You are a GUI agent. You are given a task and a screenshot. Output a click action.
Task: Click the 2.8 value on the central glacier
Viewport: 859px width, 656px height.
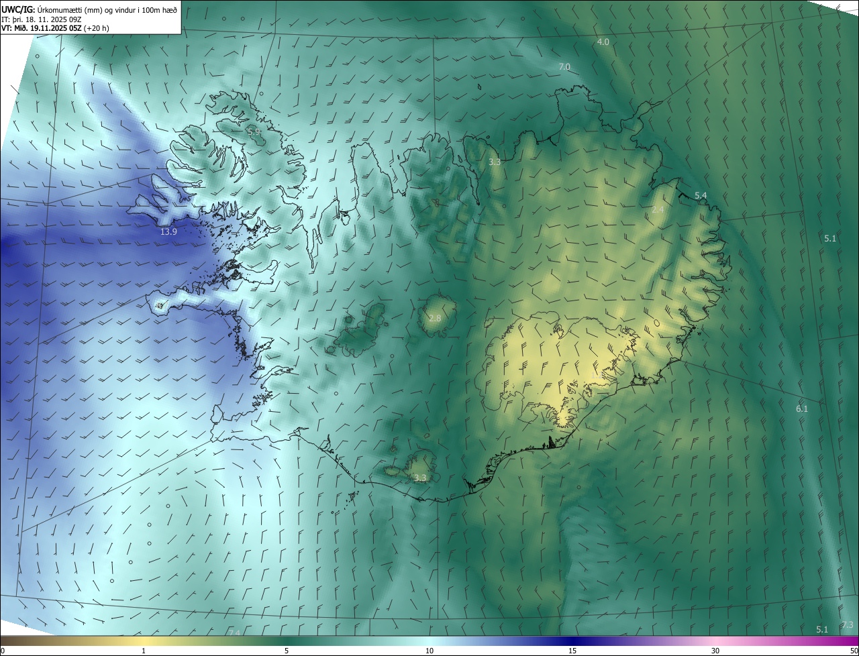click(x=435, y=318)
